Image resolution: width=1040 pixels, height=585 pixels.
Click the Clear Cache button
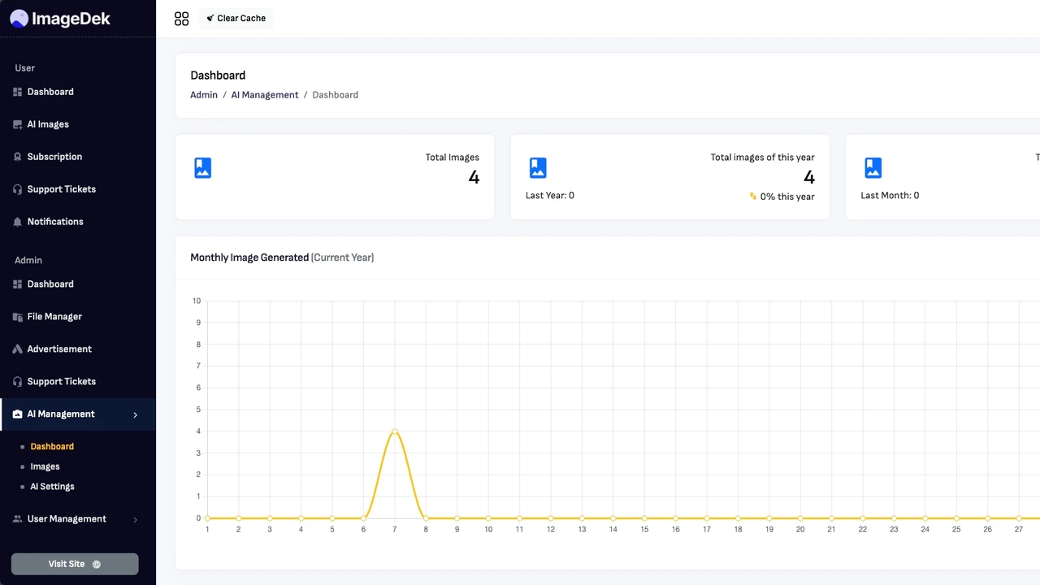coord(236,19)
